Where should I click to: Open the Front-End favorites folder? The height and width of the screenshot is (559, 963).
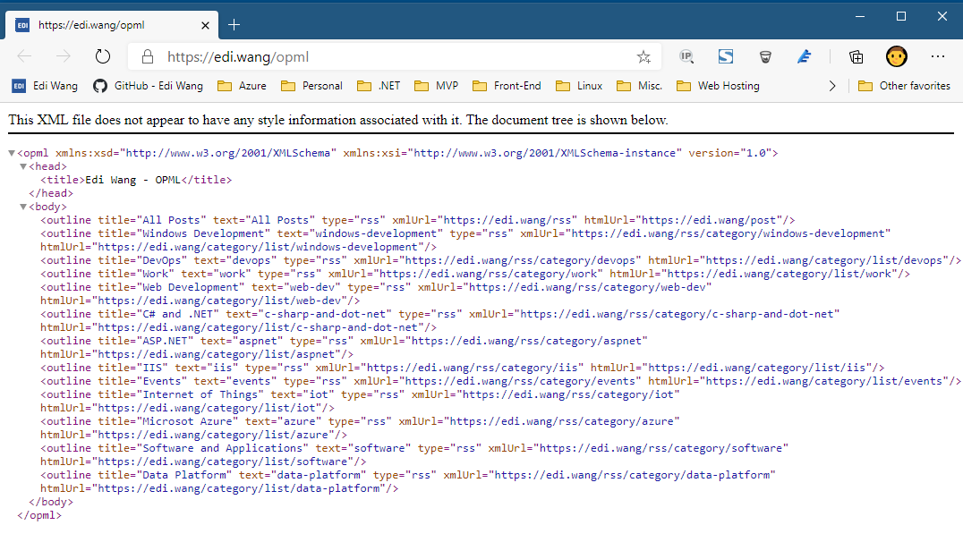[507, 86]
